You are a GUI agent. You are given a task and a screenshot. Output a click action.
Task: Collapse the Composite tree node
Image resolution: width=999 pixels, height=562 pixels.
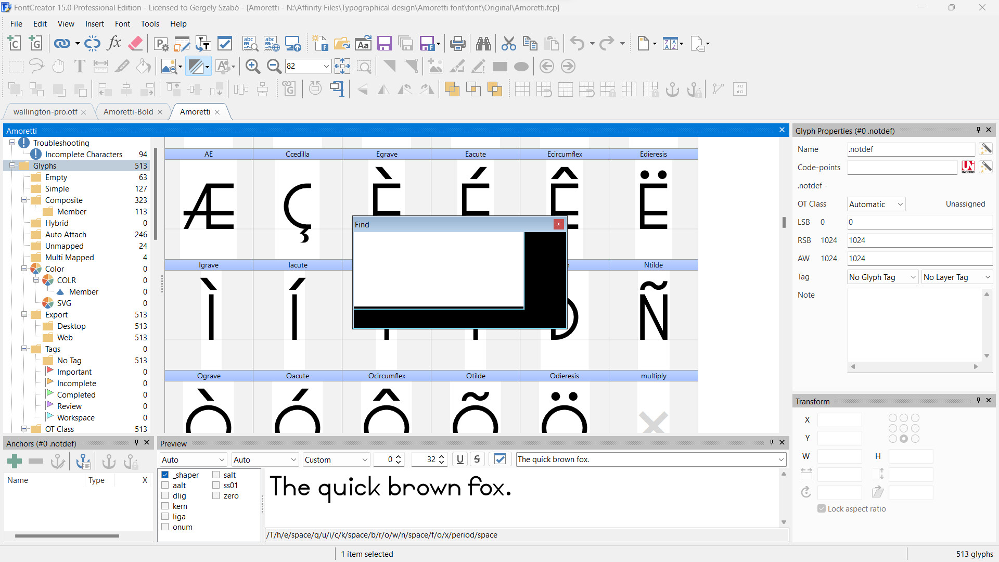click(x=24, y=200)
